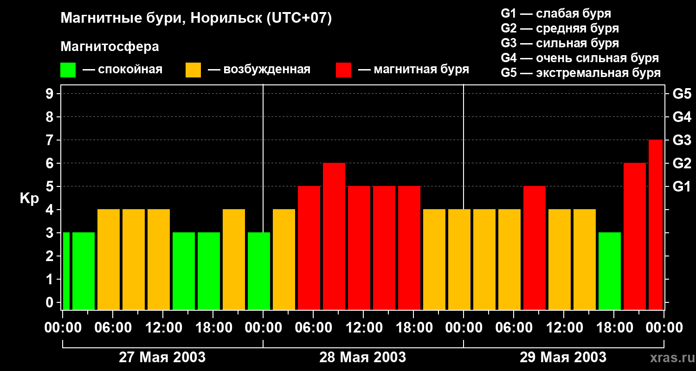Click the 00:00 label where 29 Мая begins
Image resolution: width=696 pixels, height=371 pixels.
click(x=464, y=328)
